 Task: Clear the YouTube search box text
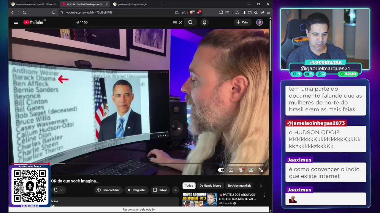[180, 22]
